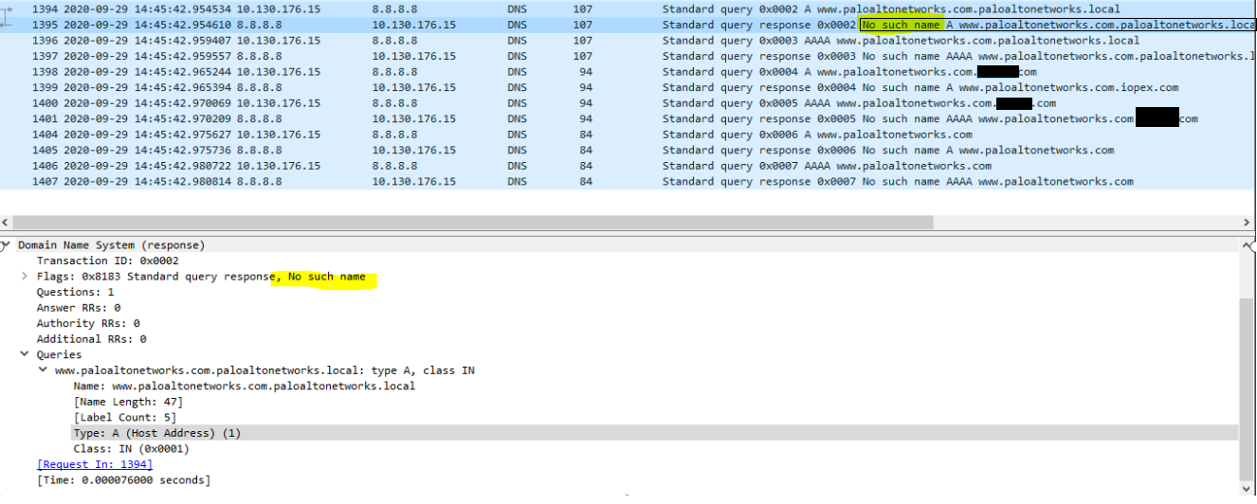Select packet 1406 query 0x0007 row
The image size is (1257, 504).
(628, 166)
